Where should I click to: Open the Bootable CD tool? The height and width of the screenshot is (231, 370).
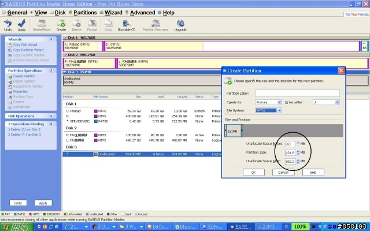127,25
